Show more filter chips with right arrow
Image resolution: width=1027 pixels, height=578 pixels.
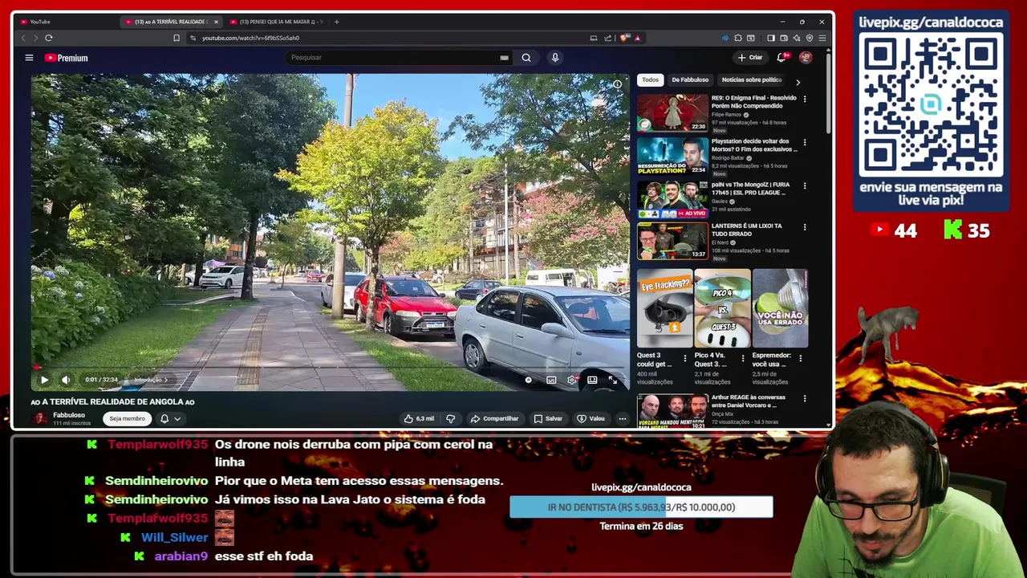(x=798, y=82)
